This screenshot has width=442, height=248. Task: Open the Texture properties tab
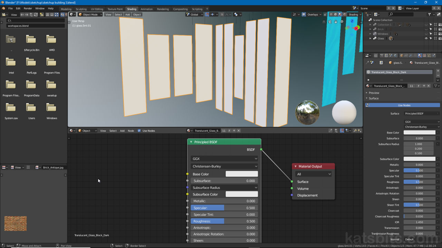tap(424, 55)
